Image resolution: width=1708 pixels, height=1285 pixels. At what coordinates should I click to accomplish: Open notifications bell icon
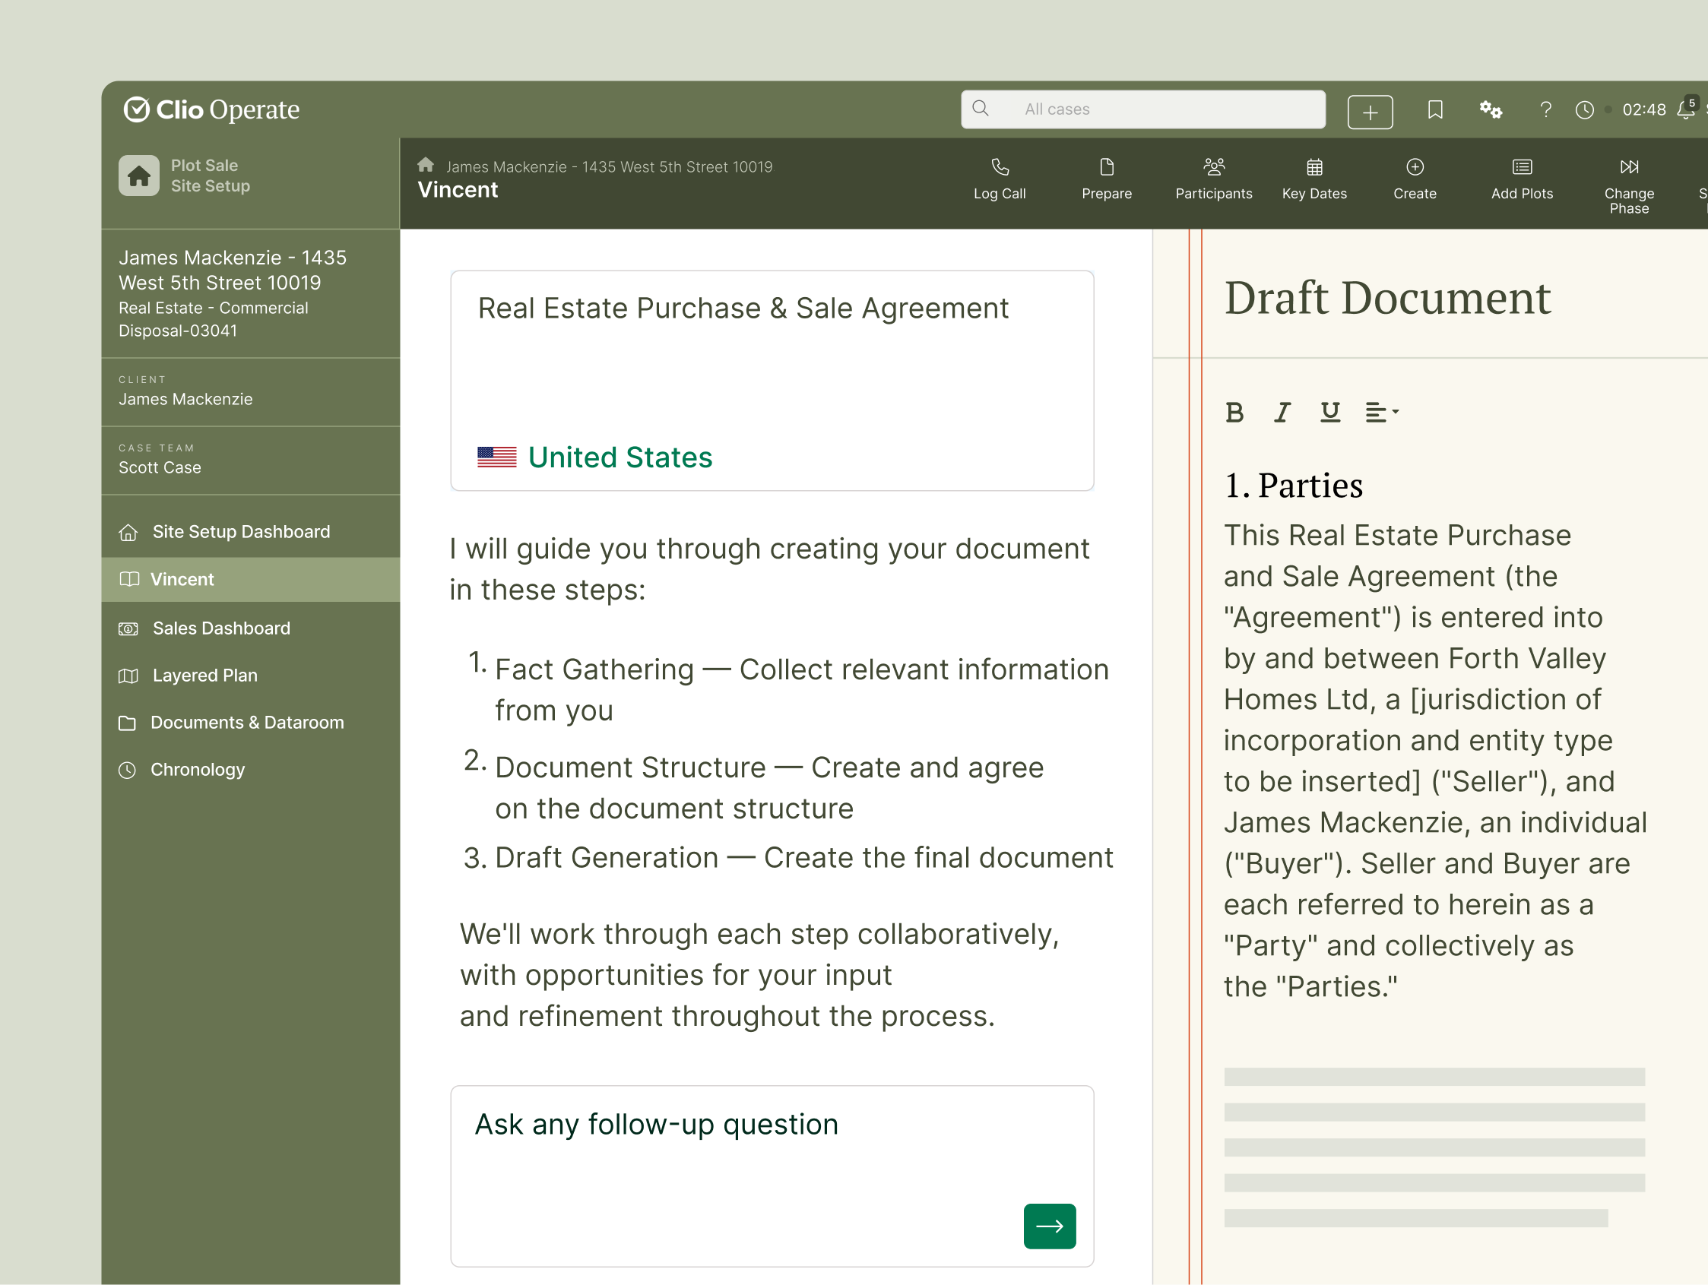click(x=1686, y=109)
